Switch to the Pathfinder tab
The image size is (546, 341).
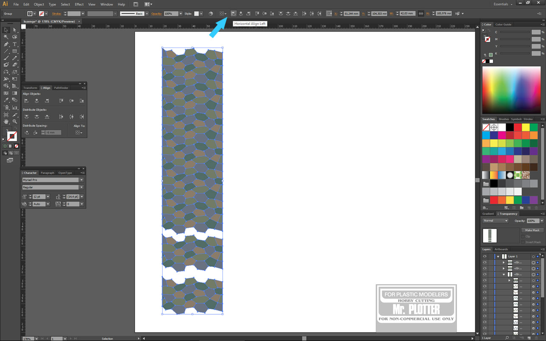point(61,88)
